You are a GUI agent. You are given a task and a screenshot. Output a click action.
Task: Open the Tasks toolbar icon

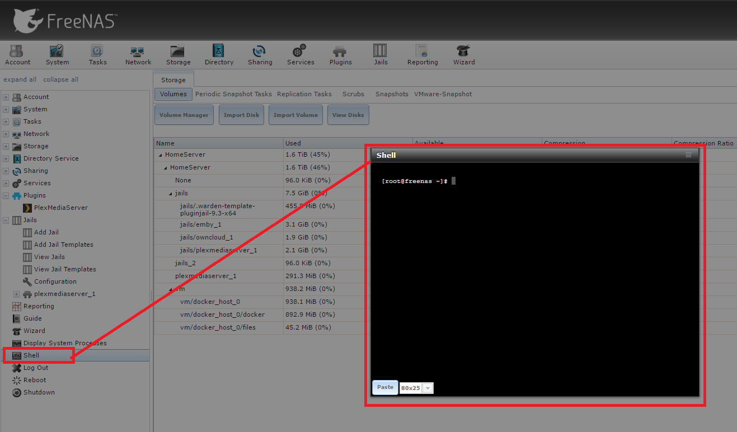click(x=97, y=55)
